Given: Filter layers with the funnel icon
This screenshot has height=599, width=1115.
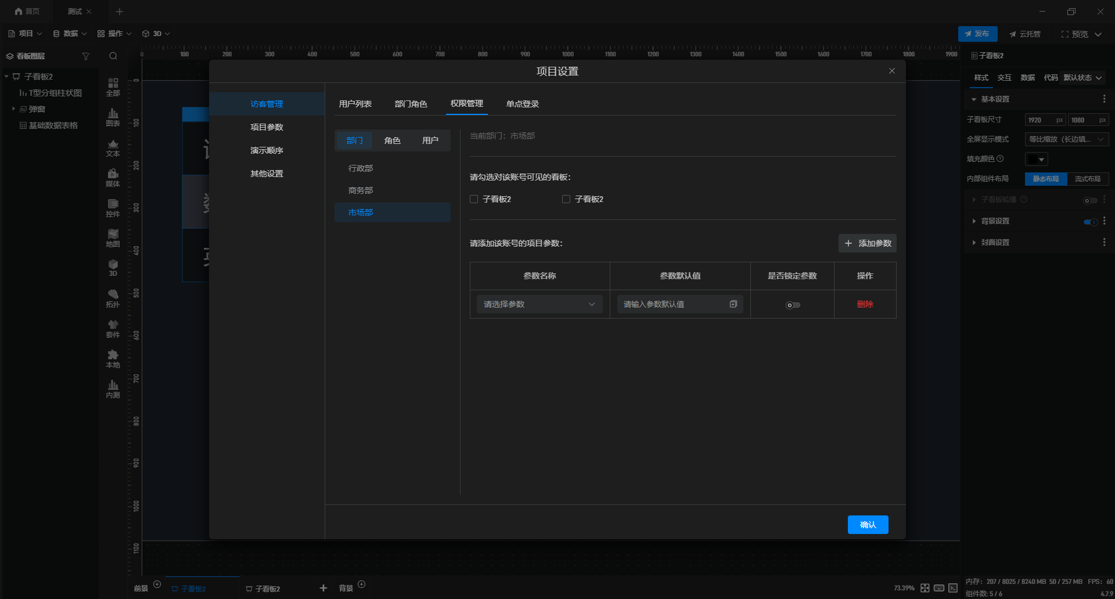Looking at the screenshot, I should (86, 56).
